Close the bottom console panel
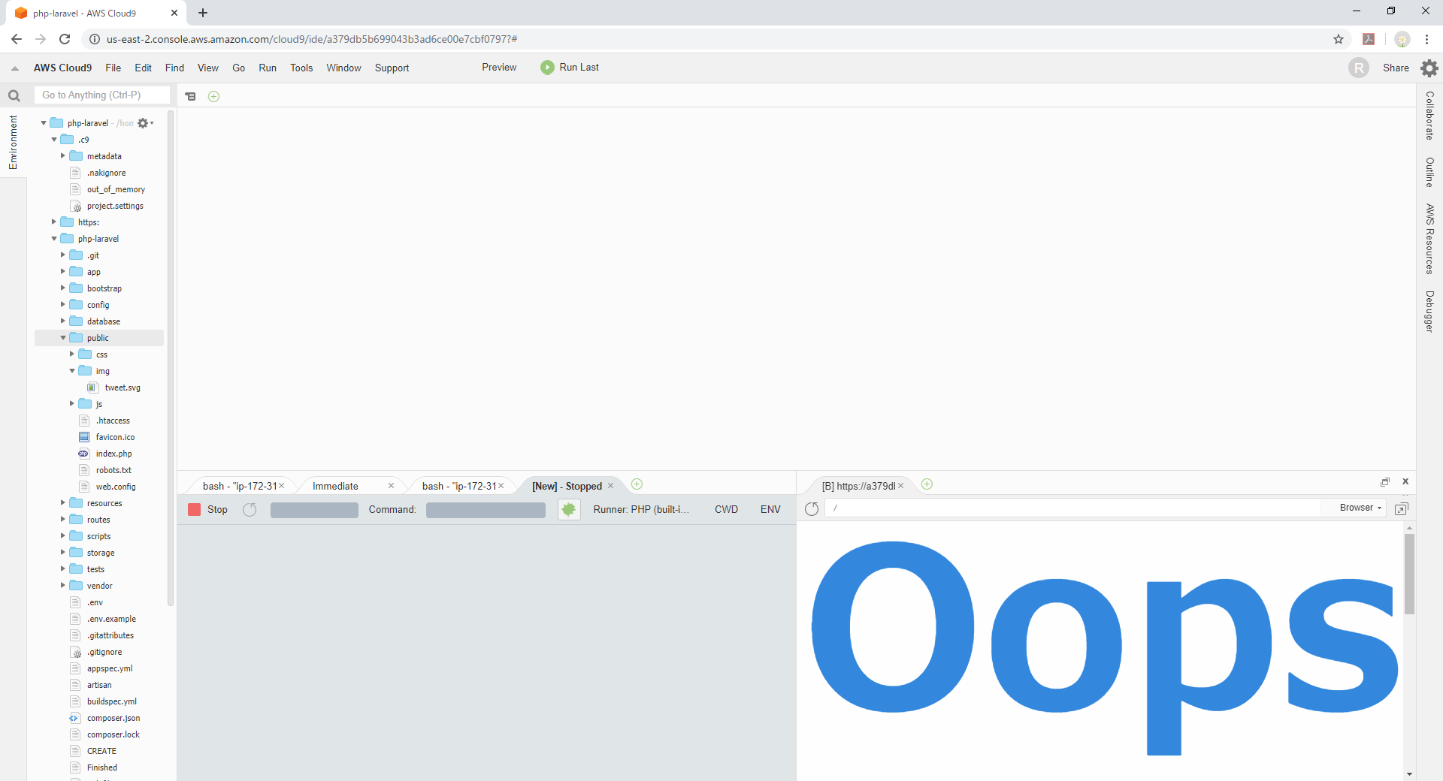 tap(1405, 482)
